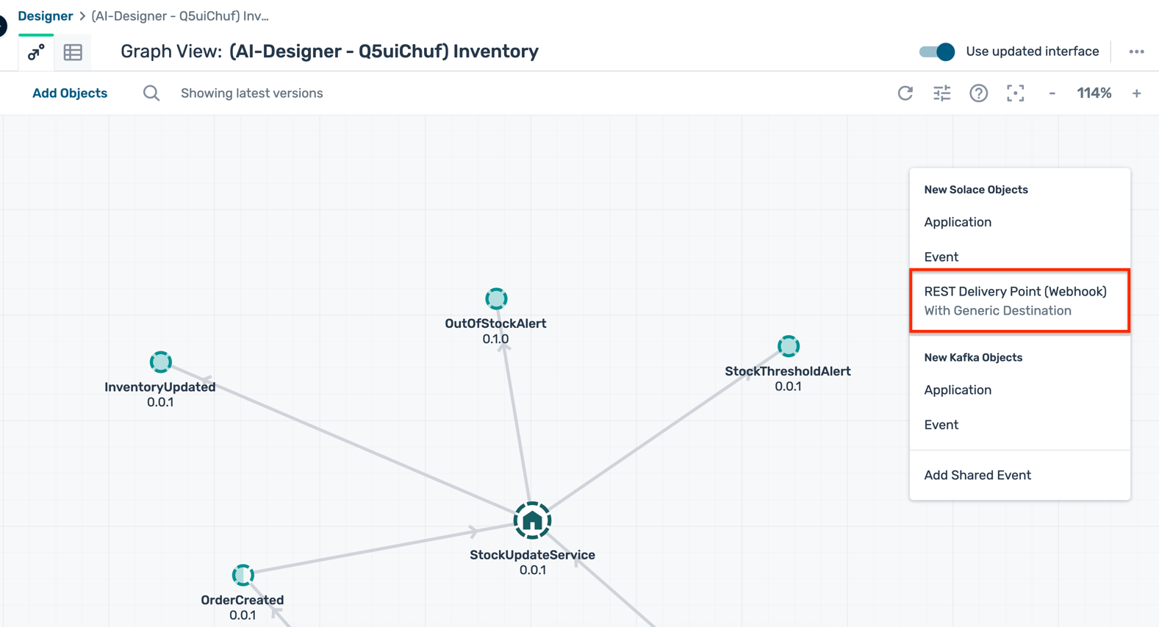Select the OutOfStockAlert event node
This screenshot has height=627, width=1159.
click(496, 299)
